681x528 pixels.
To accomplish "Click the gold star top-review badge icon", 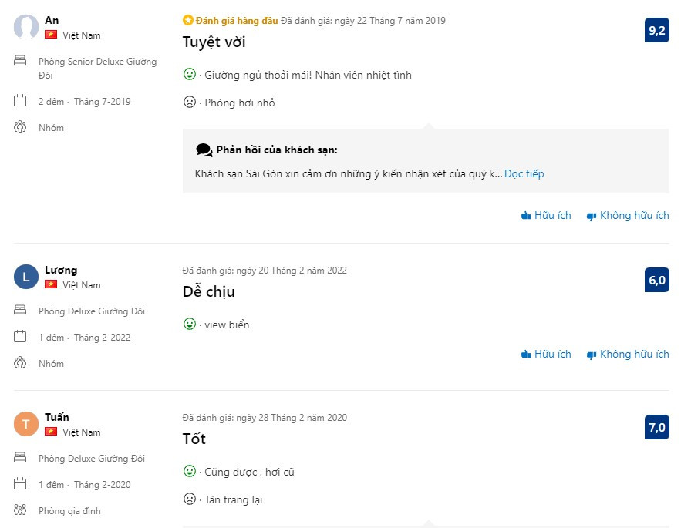I will [187, 21].
